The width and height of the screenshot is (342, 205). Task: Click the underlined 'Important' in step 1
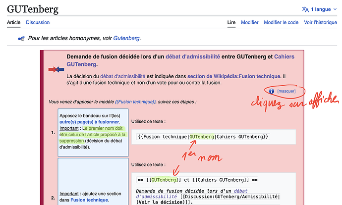(x=69, y=128)
